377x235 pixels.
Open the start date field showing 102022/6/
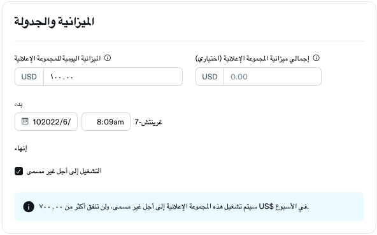tap(46, 122)
